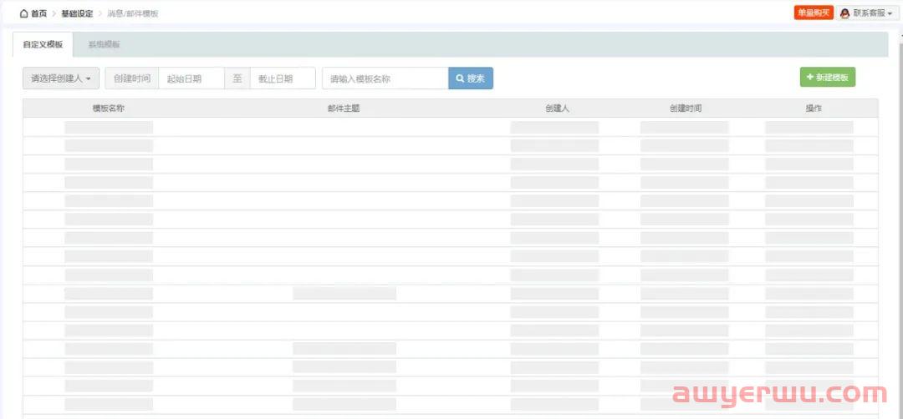Expand the 请选择创建人 dropdown
The height and width of the screenshot is (419, 903).
[61, 78]
